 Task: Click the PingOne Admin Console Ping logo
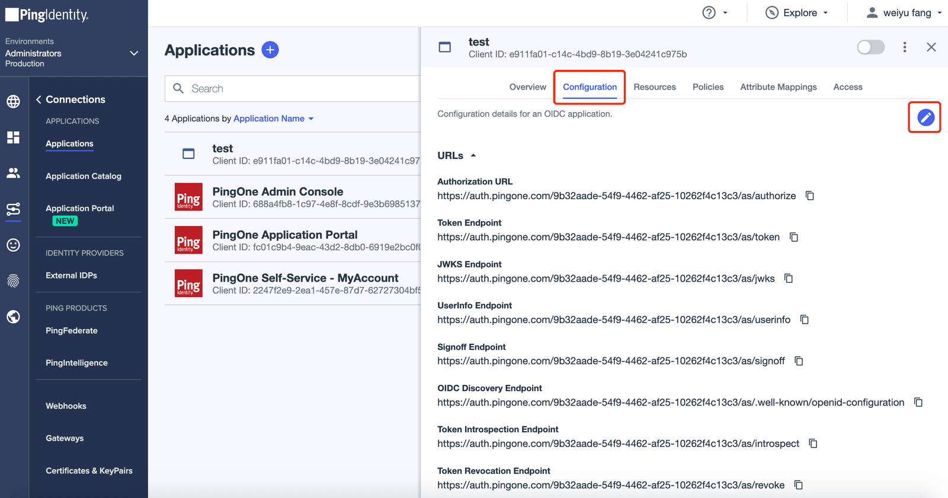pos(188,197)
